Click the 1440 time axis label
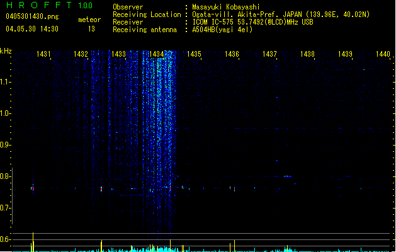396x252 pixels. click(383, 54)
